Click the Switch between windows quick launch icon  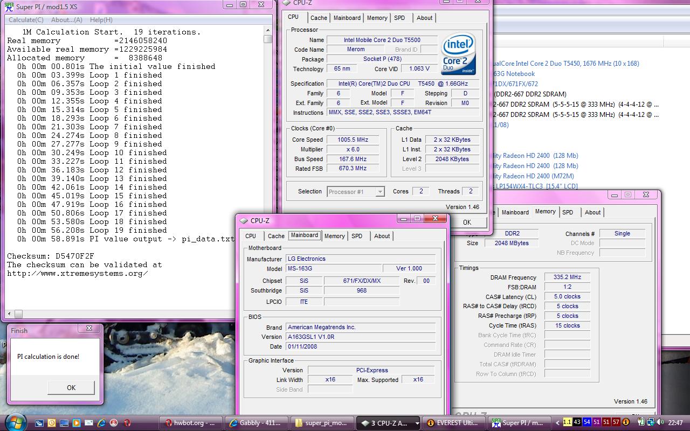pos(39,423)
